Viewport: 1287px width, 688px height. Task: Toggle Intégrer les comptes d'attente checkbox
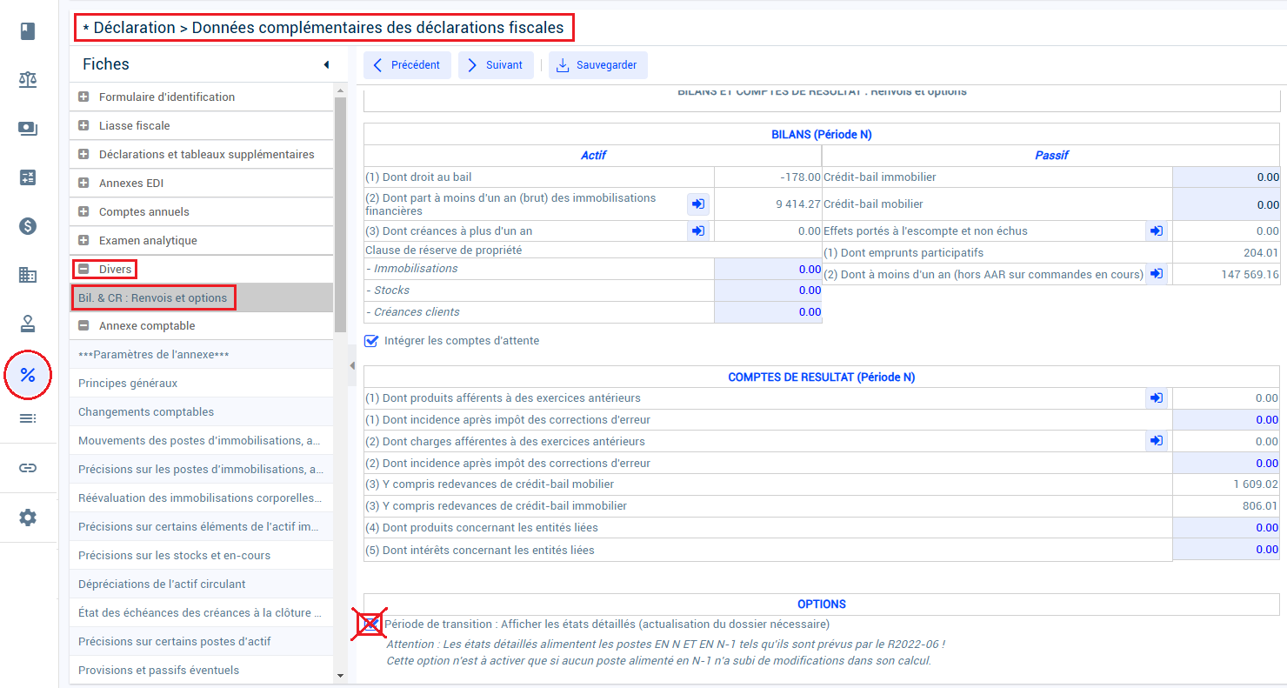[x=371, y=341]
